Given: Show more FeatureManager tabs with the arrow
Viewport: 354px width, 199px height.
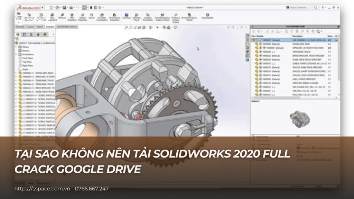Looking at the screenshot, I should (53, 35).
